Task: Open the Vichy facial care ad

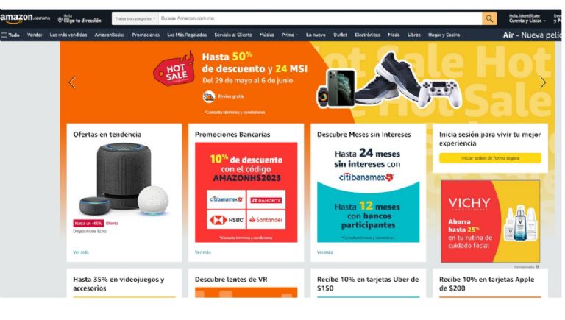Action: (x=490, y=221)
